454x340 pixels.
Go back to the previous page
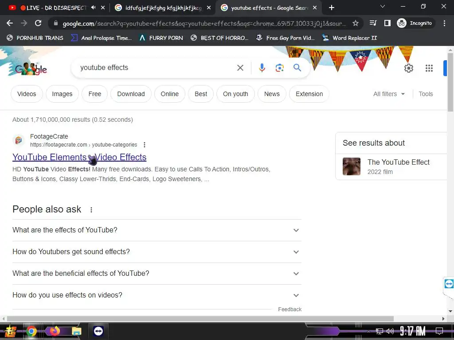point(10,23)
